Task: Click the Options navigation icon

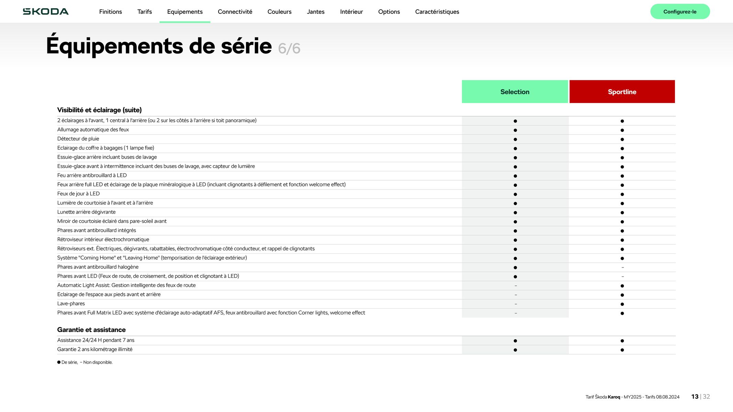Action: [x=389, y=12]
